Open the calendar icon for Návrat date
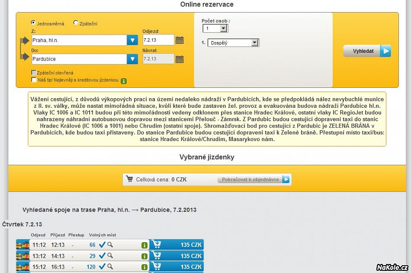 180,59
